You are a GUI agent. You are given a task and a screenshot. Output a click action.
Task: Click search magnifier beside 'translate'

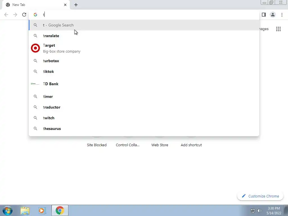coord(35,36)
